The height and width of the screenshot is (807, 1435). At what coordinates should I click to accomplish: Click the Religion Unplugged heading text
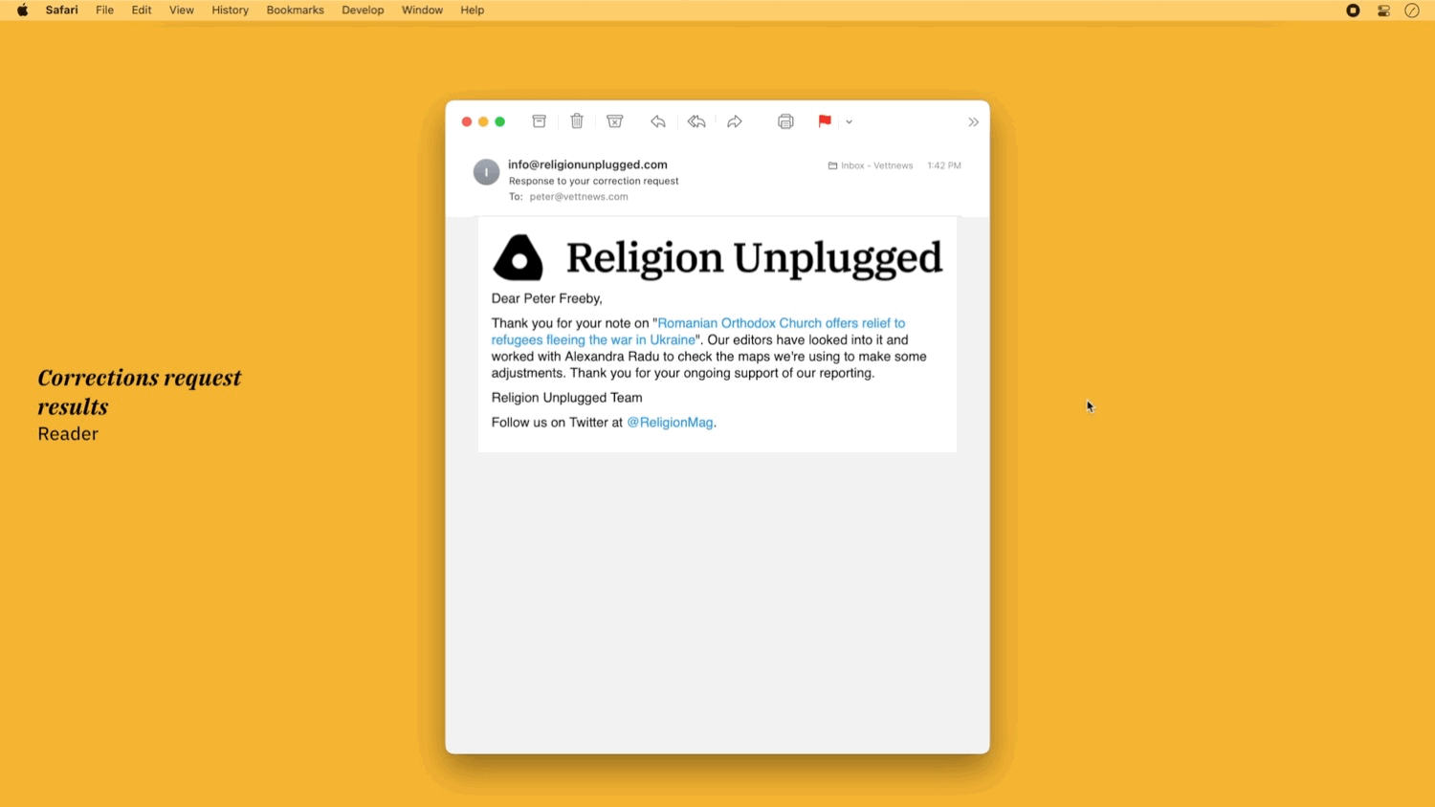tap(754, 258)
